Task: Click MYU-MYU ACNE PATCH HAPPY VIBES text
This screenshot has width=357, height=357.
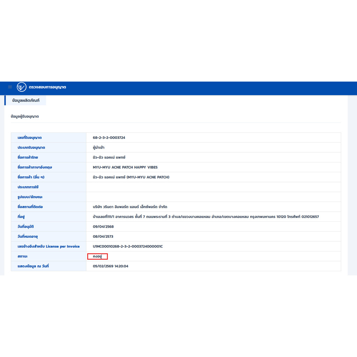Action: pyautogui.click(x=125, y=167)
